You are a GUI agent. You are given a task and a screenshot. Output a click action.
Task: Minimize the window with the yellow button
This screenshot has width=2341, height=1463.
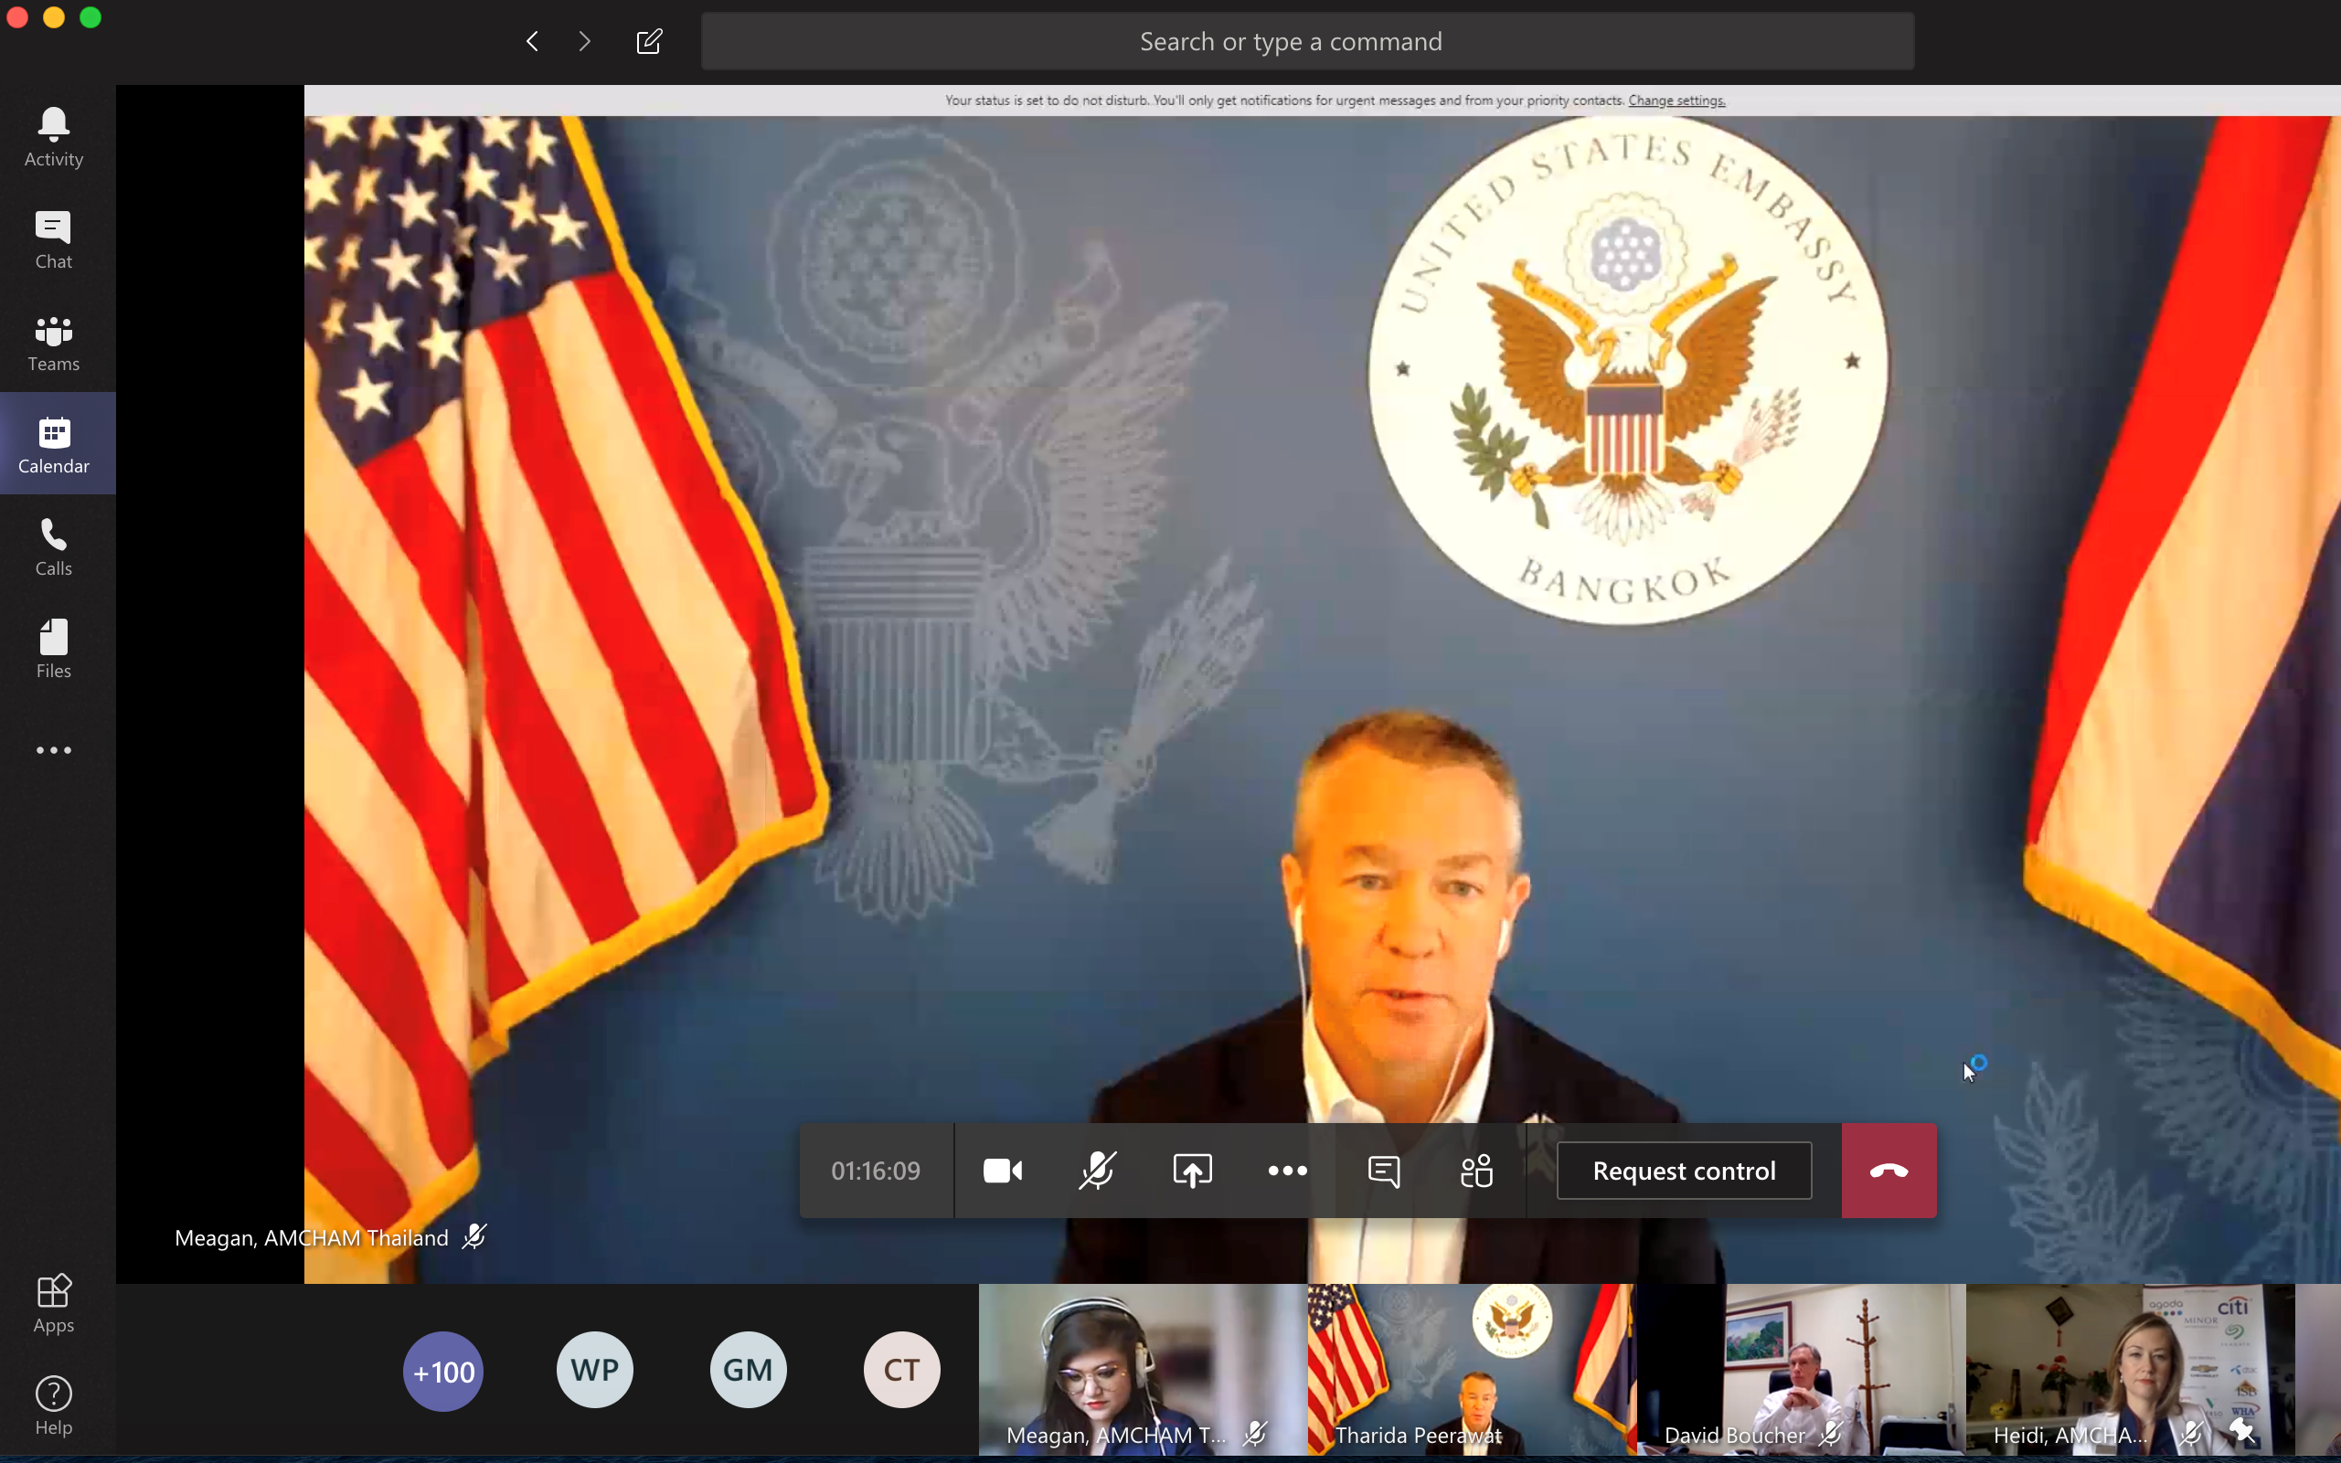tap(54, 17)
